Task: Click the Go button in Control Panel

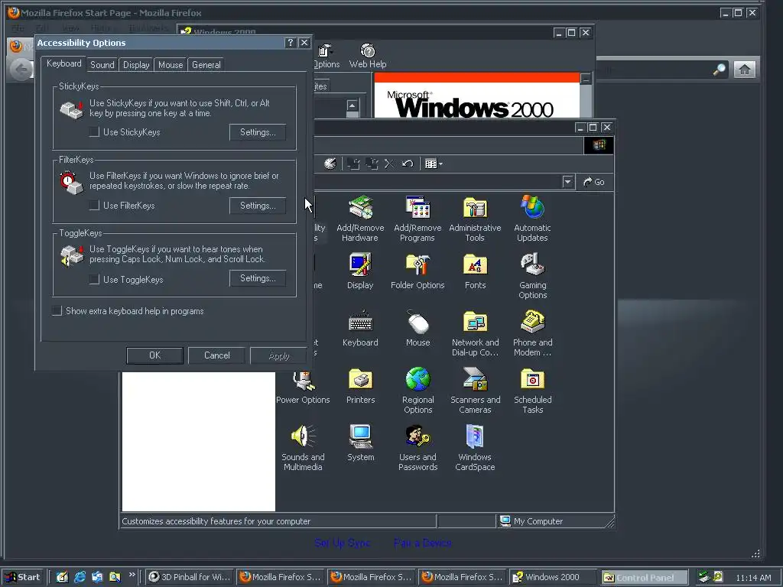Action: tap(594, 182)
